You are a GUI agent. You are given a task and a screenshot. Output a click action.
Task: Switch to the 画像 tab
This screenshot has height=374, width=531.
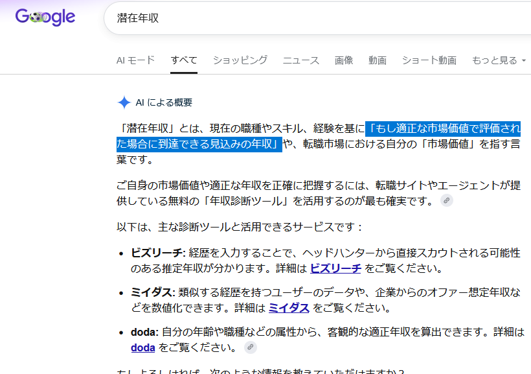(x=344, y=60)
